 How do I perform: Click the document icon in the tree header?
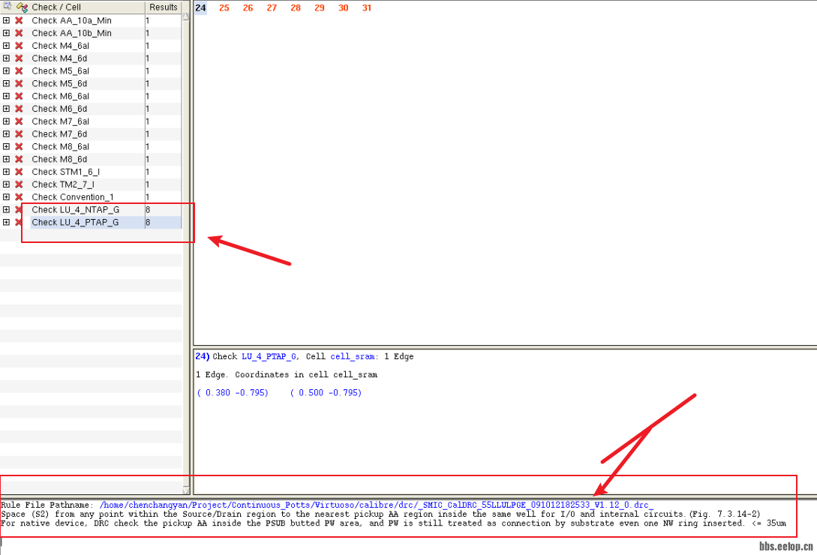click(x=8, y=6)
